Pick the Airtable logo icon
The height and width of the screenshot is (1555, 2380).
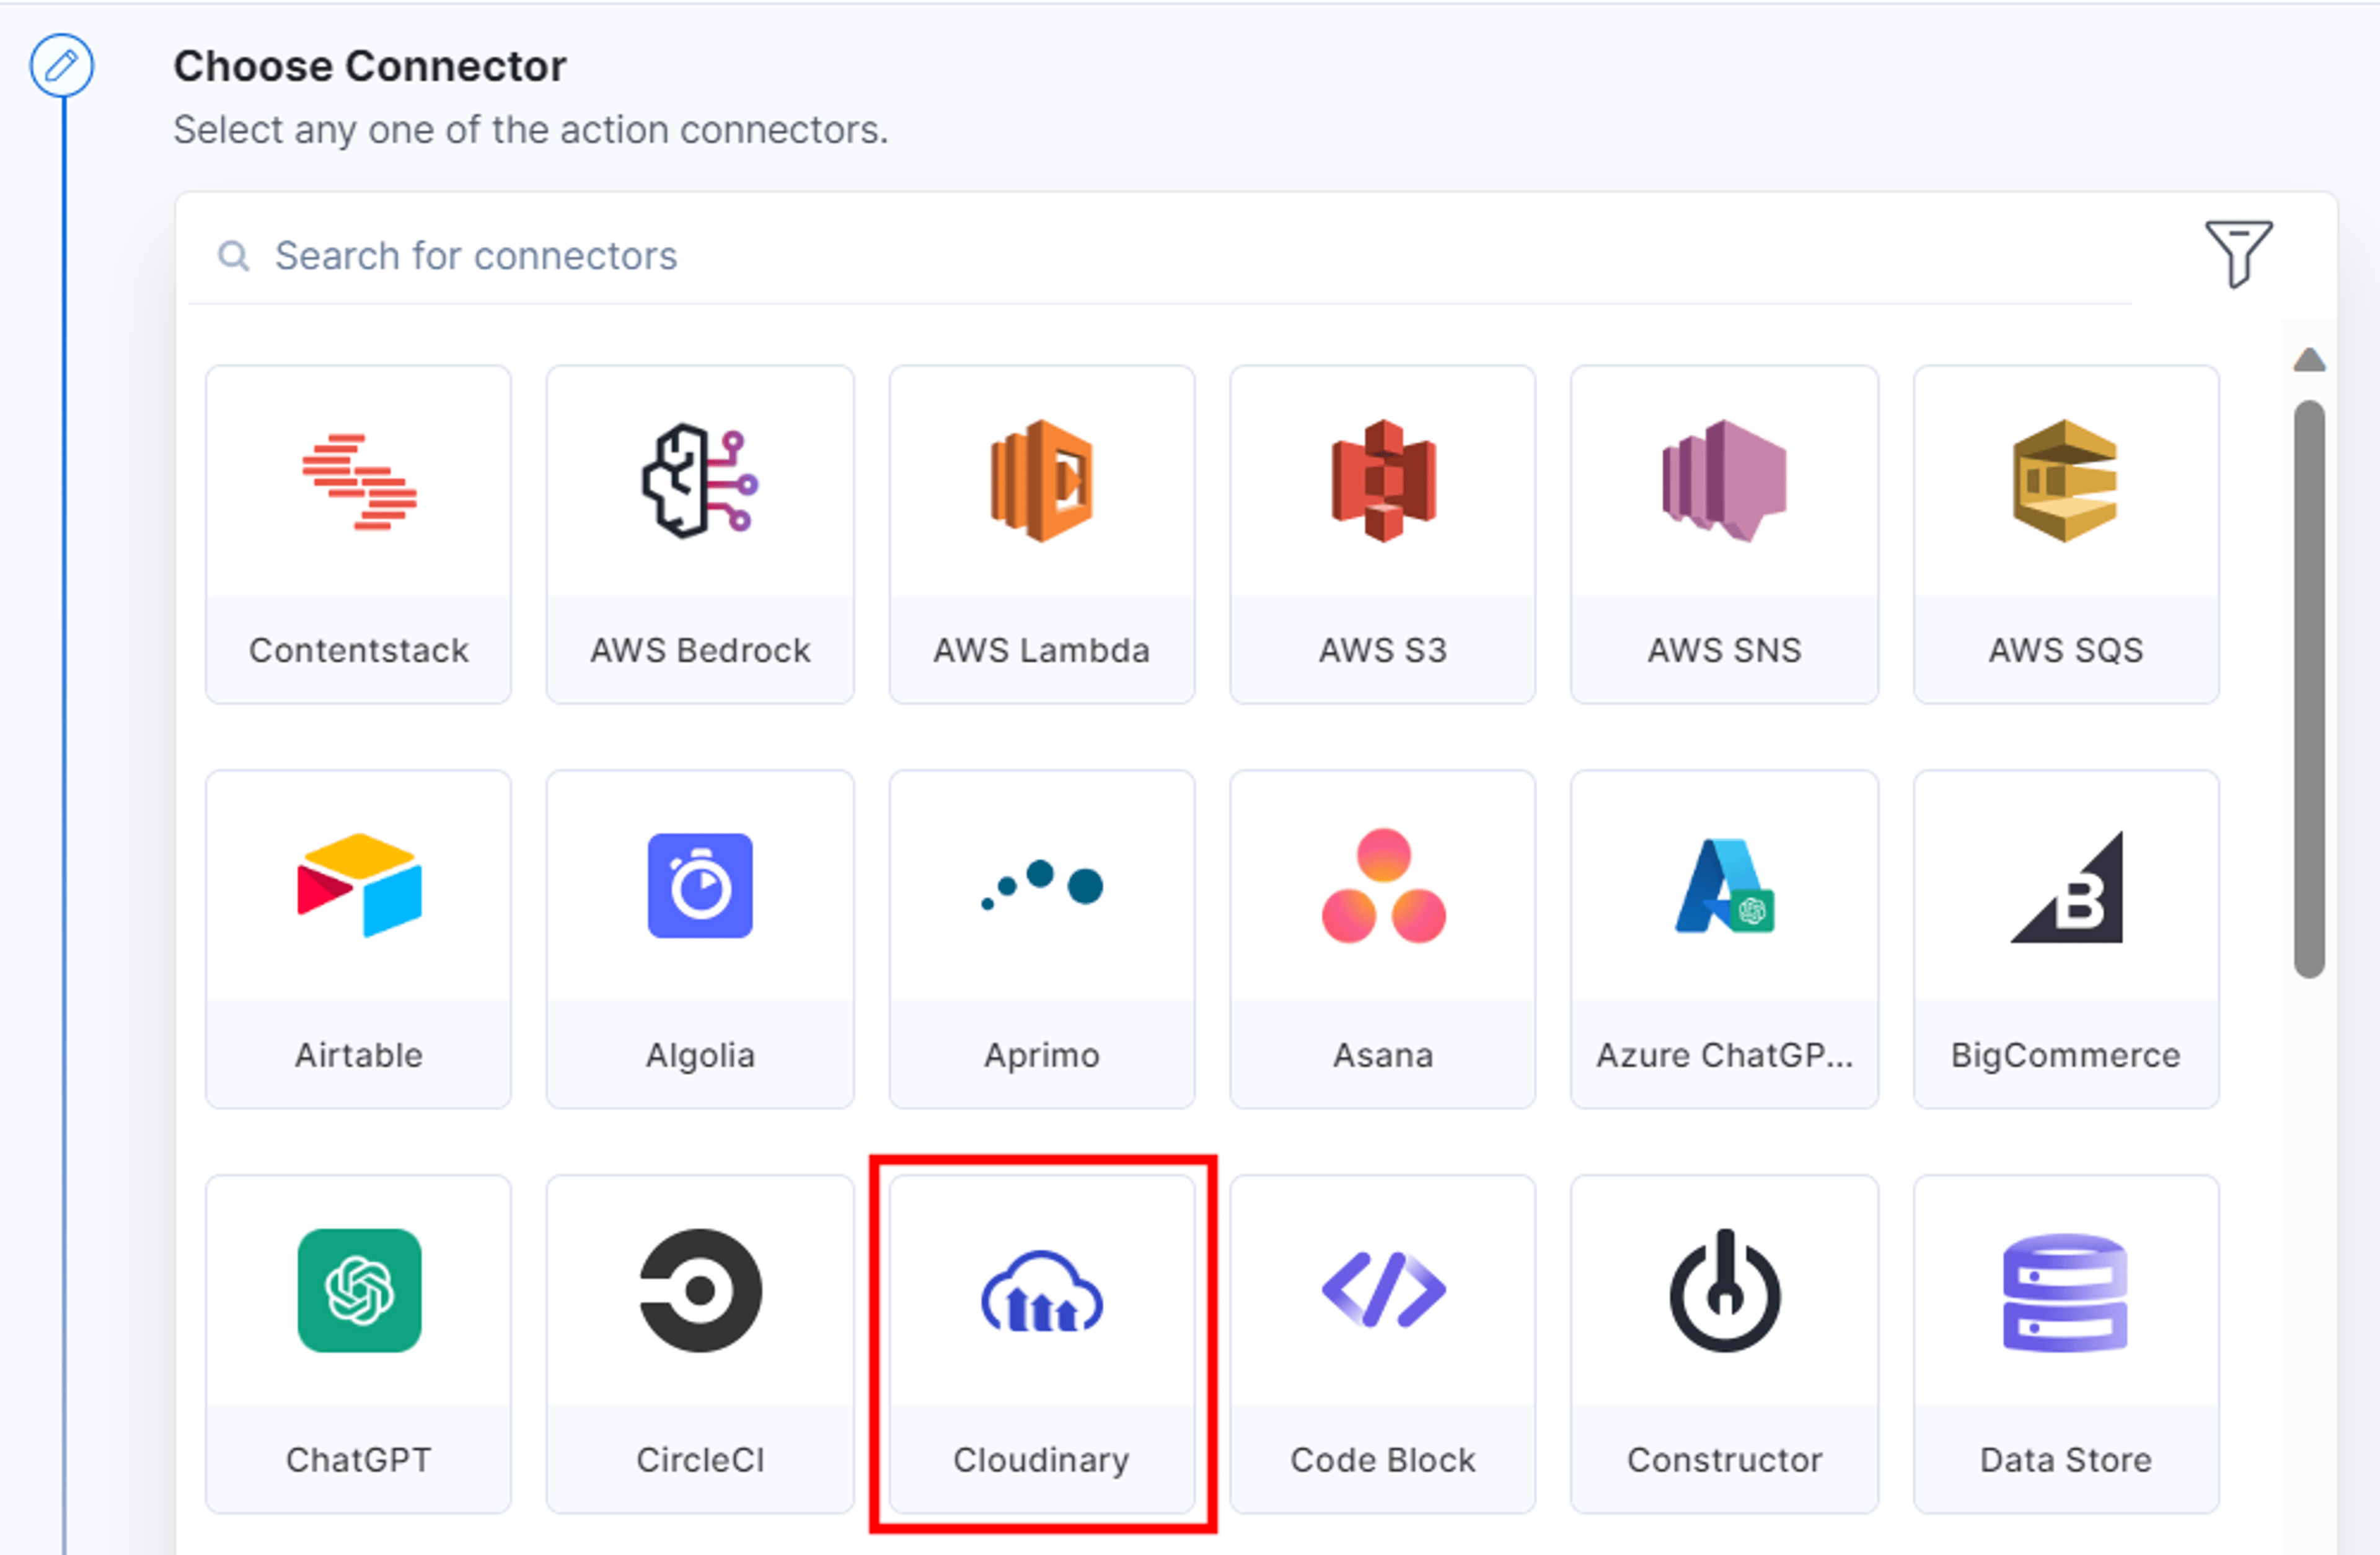pos(359,885)
